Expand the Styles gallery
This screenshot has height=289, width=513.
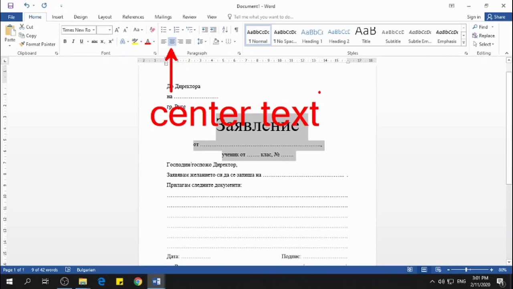point(464,43)
